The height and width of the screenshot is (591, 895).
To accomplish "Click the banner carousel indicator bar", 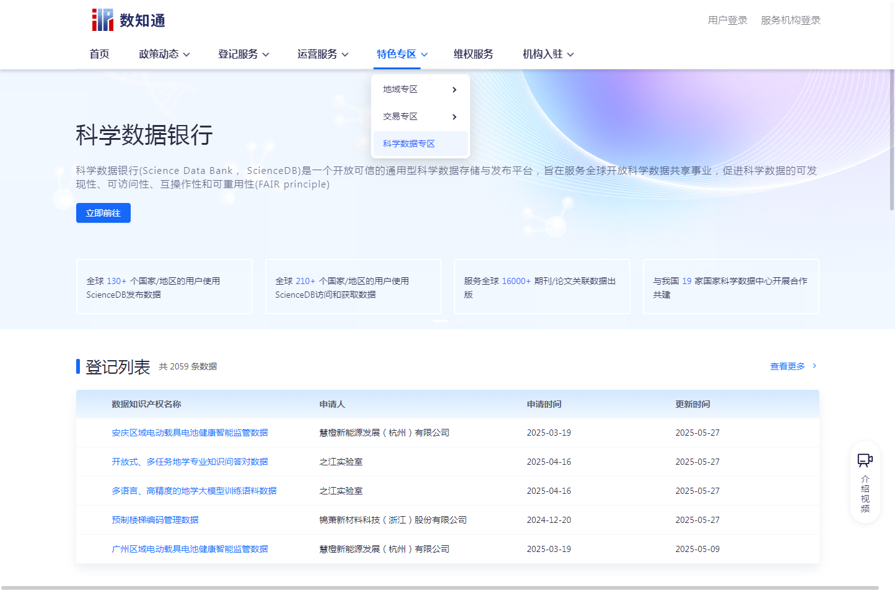I will 440,321.
